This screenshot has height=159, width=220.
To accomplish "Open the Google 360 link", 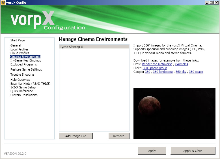I will coord(147,72).
